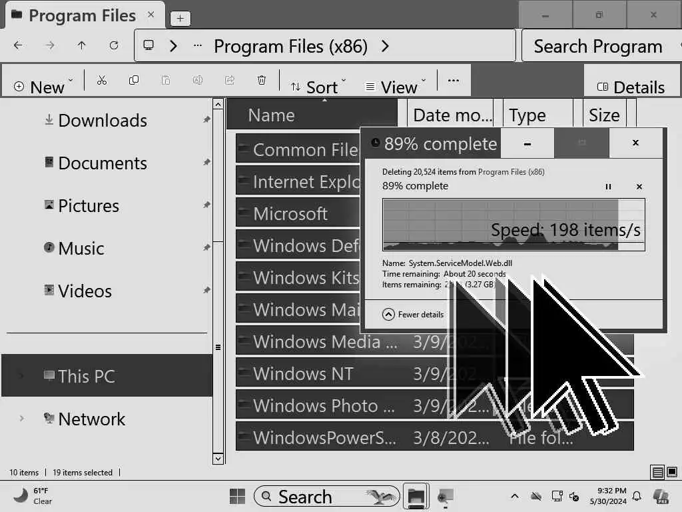Refresh the folder view
Image resolution: width=682 pixels, height=512 pixels.
[x=113, y=45]
